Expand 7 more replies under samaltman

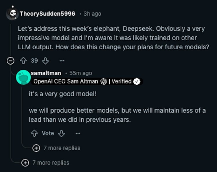pos(36,148)
